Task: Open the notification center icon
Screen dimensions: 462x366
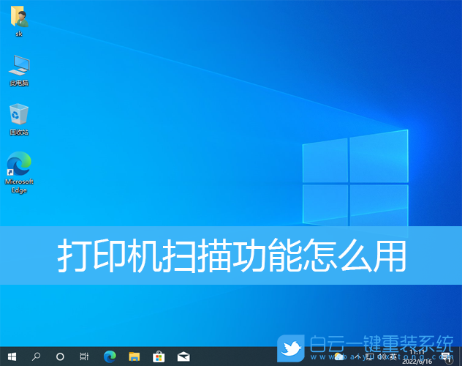Action: [x=446, y=357]
